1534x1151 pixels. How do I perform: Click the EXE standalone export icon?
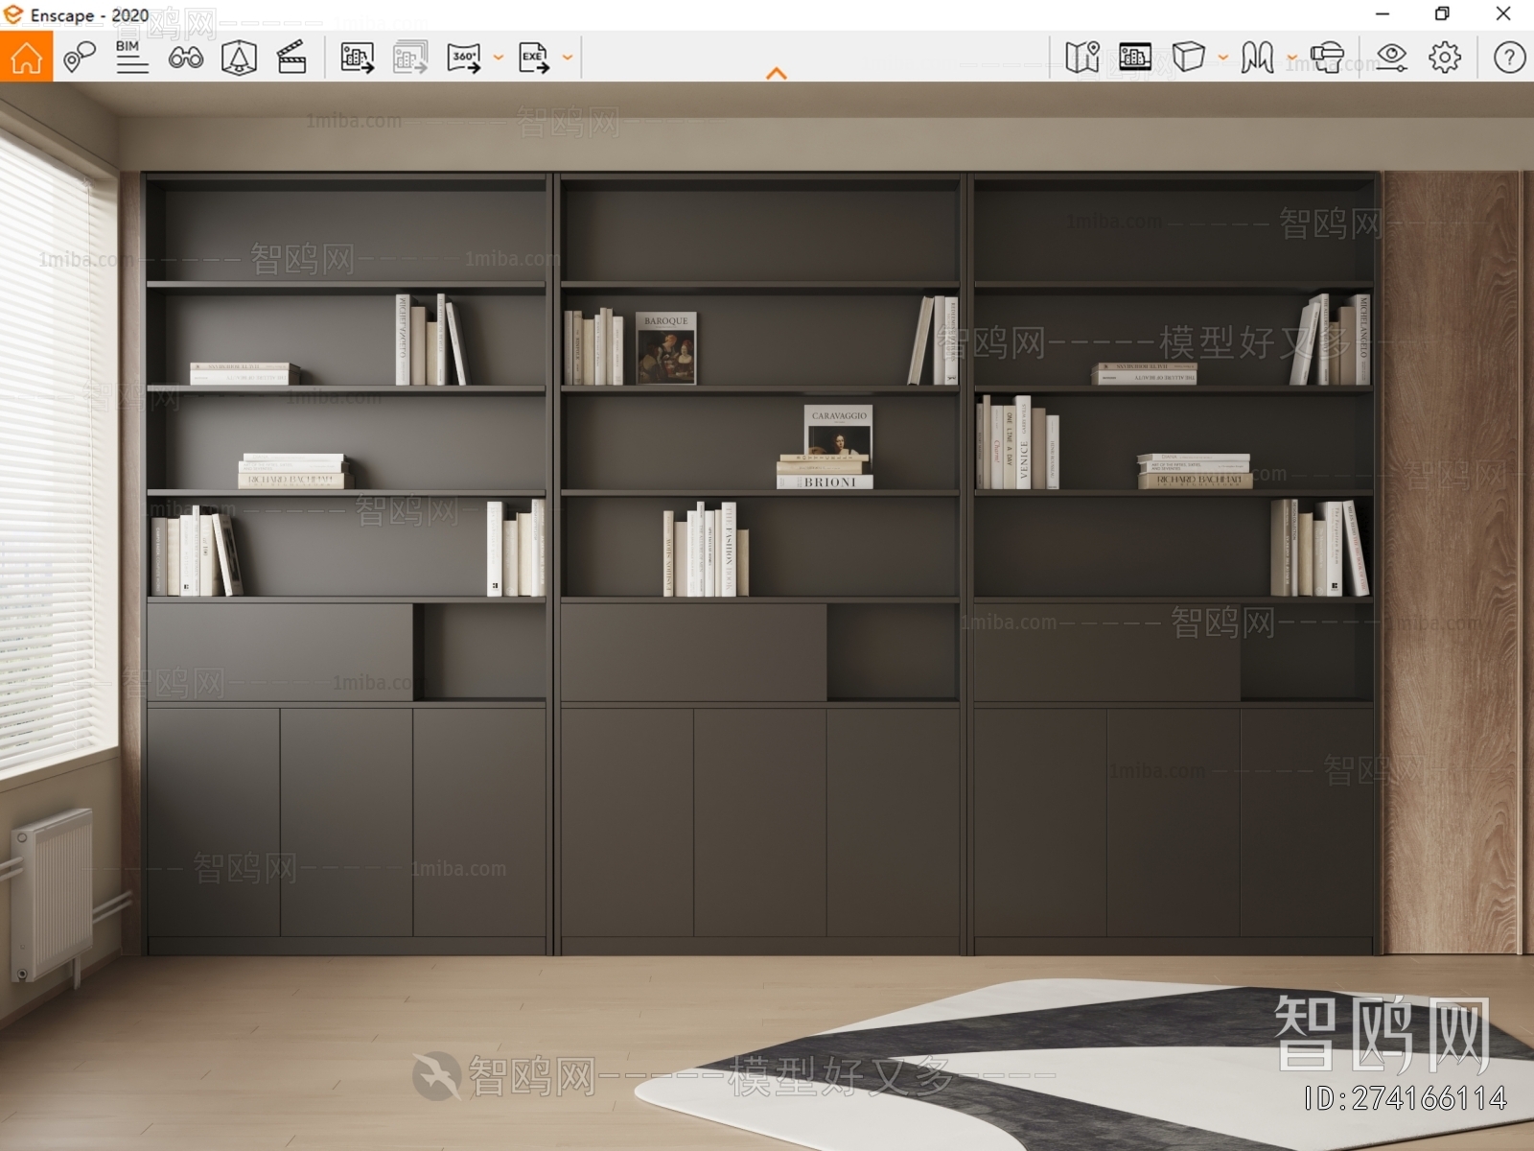tap(534, 58)
